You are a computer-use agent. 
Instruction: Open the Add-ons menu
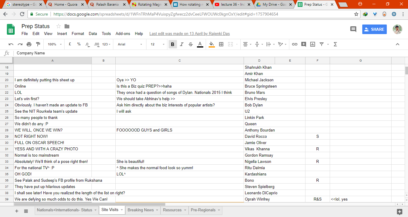[123, 34]
